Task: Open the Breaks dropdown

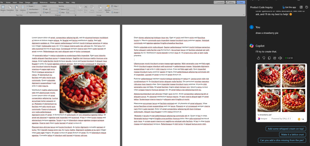Action: pos(31,6)
